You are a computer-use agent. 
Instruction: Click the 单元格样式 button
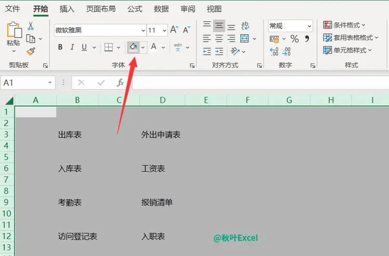pos(348,50)
